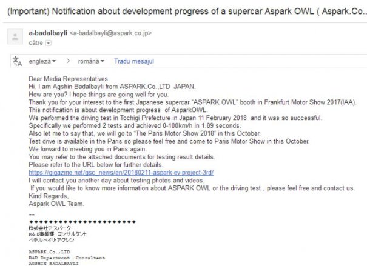Screen dimensions: 367x266
Task: Click the greeting line Dear Media Representatives
Action: click(68, 79)
